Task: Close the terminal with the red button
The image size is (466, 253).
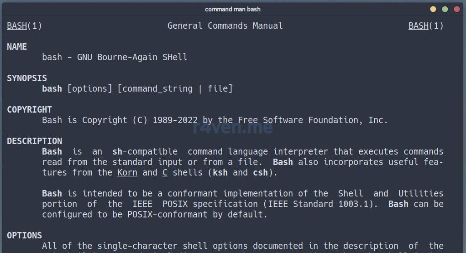Action: [457, 9]
